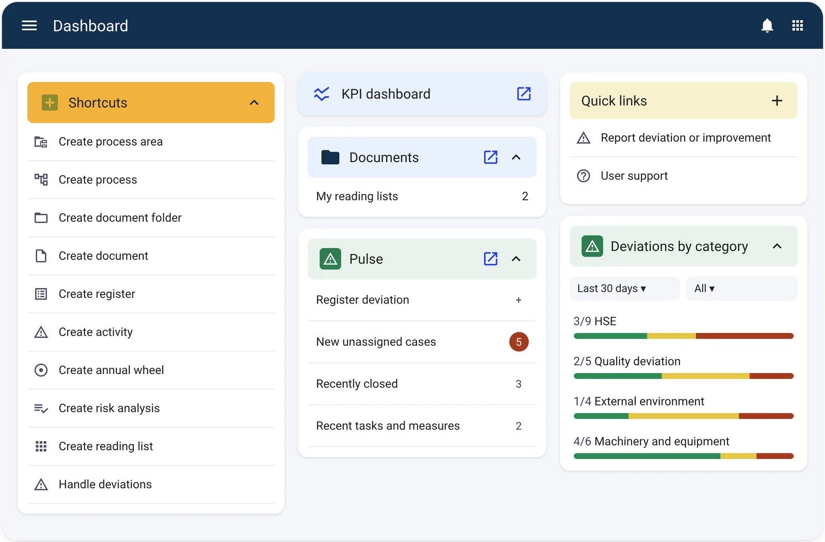
Task: Select Create document folder shortcut
Action: click(151, 218)
